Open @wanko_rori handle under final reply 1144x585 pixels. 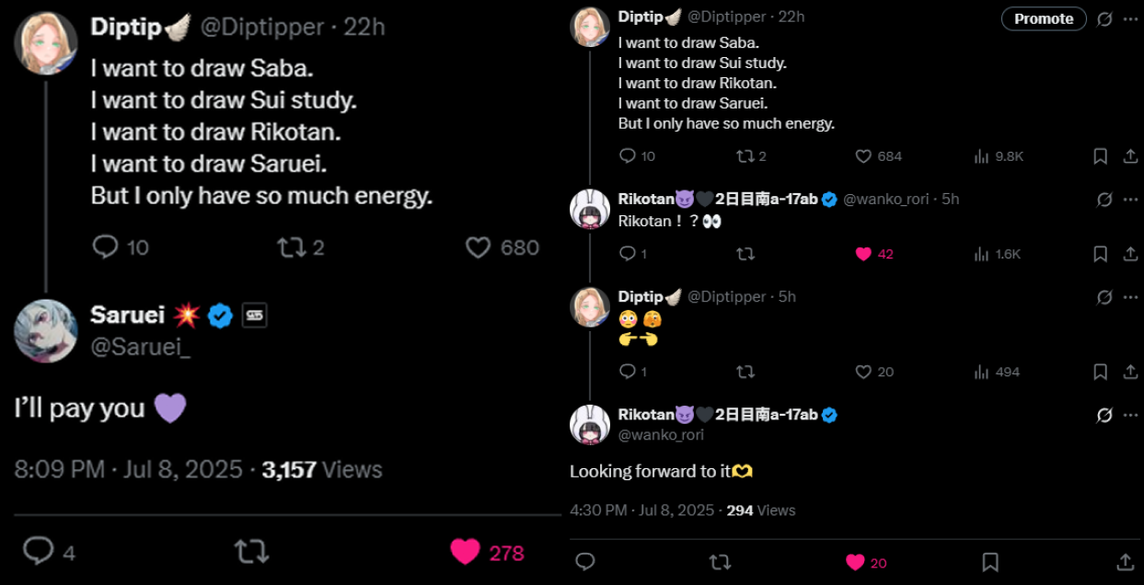click(661, 435)
